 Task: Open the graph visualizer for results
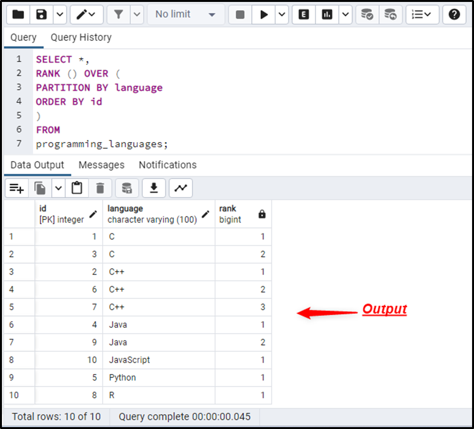pos(180,188)
